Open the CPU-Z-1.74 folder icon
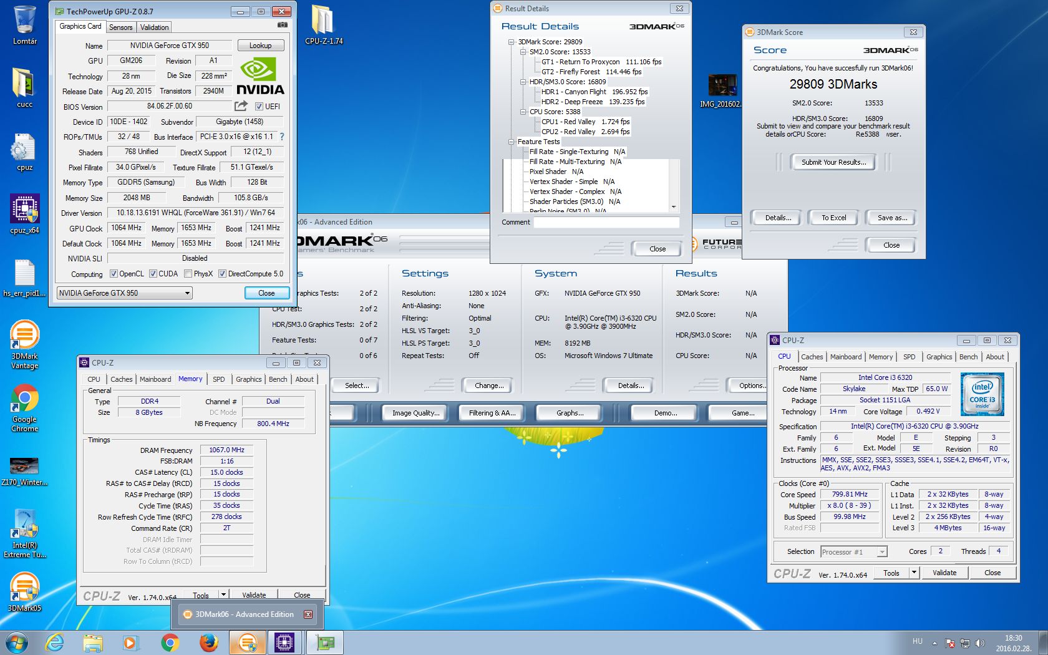 pos(323,25)
